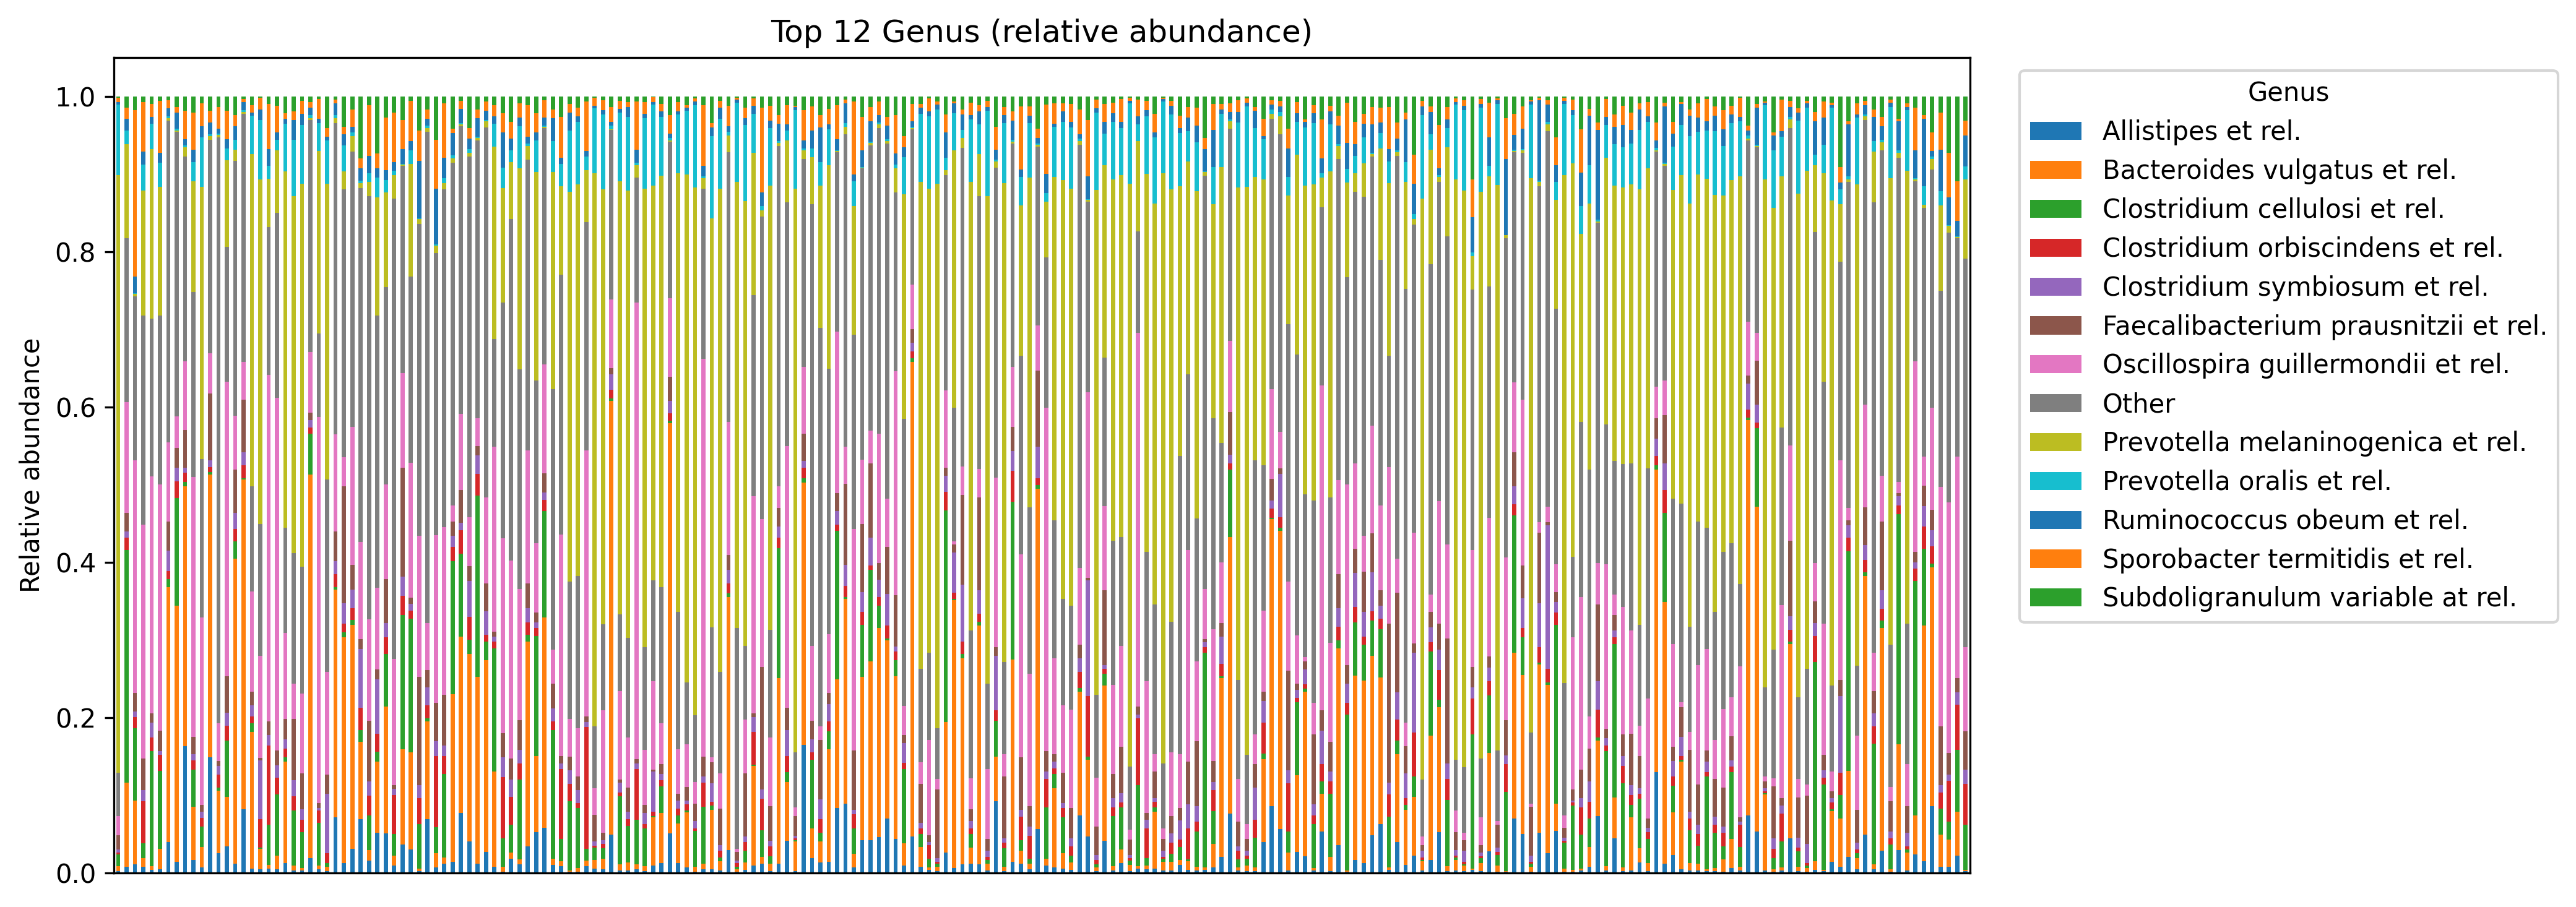Click the Subdoligranulum variable at rel. legend label
The height and width of the screenshot is (907, 2576).
click(x=2308, y=597)
